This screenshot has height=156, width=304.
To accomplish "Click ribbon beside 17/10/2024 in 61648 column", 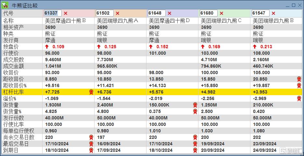I will pos(195,144).
